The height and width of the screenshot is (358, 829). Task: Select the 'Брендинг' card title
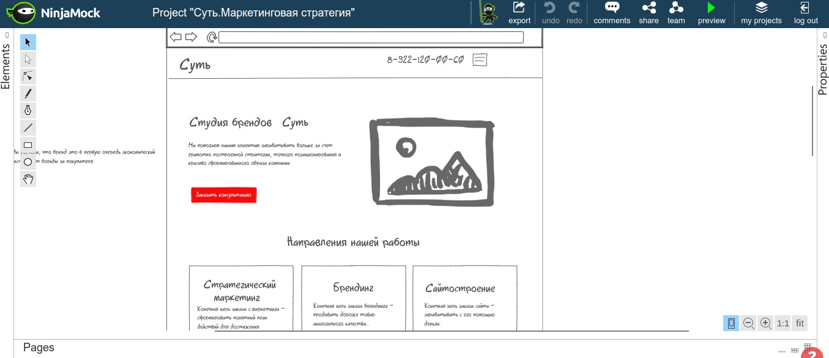click(354, 288)
